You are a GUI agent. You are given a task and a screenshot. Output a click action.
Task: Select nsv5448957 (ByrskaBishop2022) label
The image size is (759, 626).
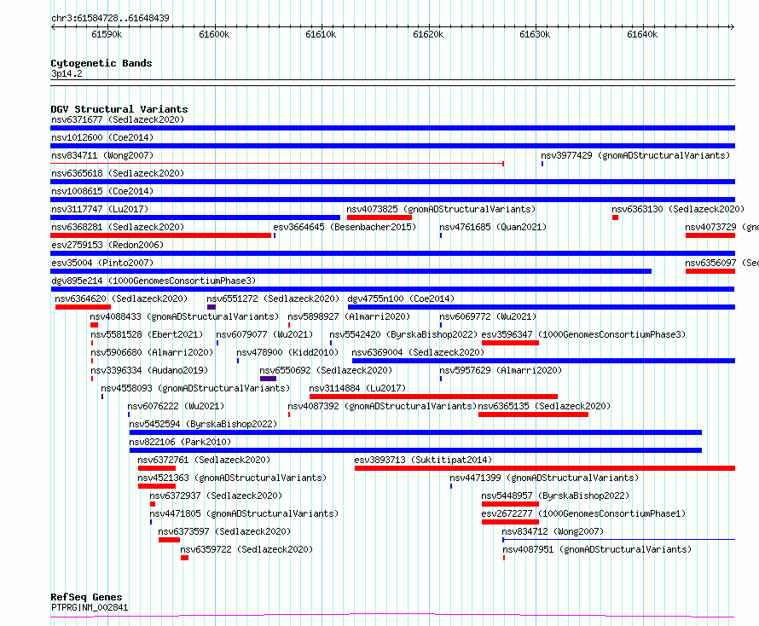coord(555,496)
